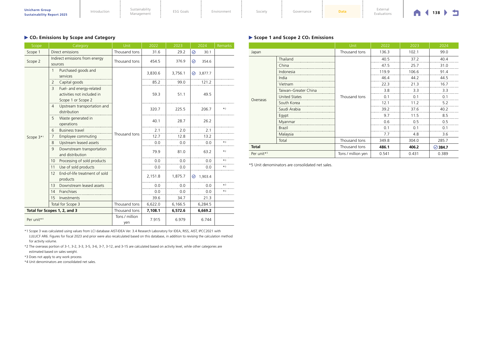483x341 pixels.
Task: Go to the next page arrow
Action: point(446,13)
